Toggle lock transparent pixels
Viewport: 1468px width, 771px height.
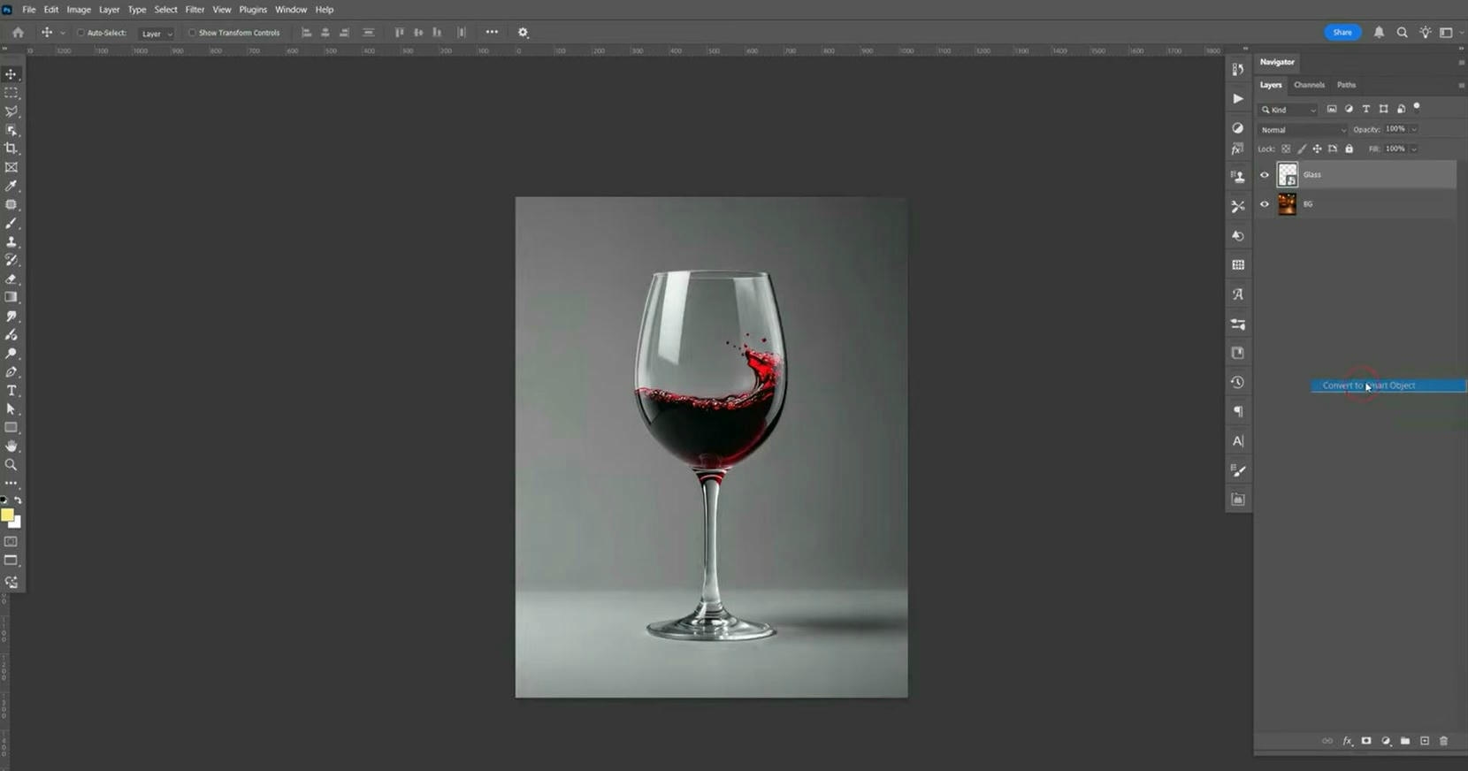click(1286, 149)
